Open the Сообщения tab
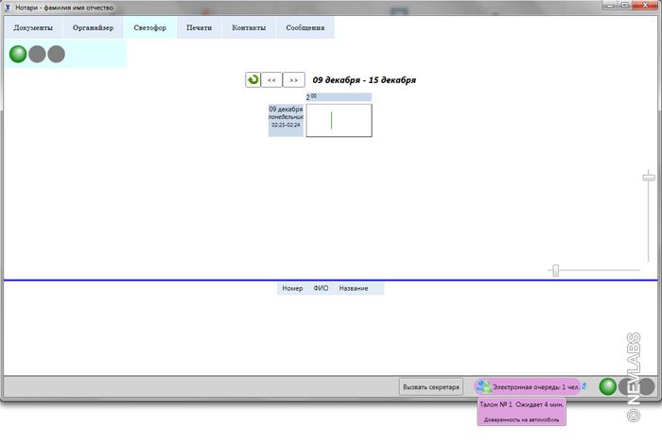Screen dimensions: 662x445 click(x=305, y=27)
